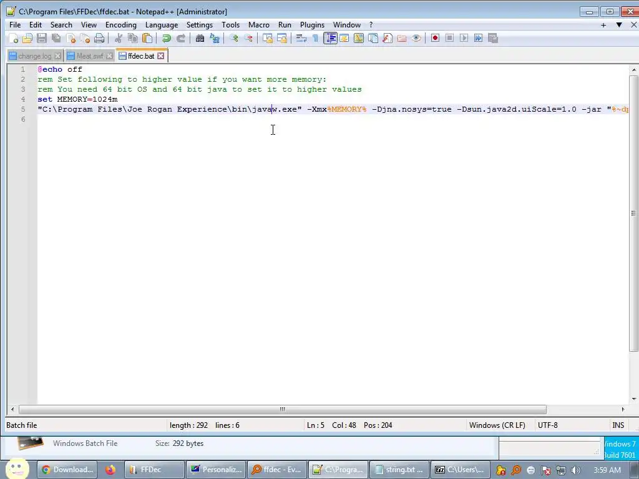
Task: Open the Search menu
Action: [61, 25]
